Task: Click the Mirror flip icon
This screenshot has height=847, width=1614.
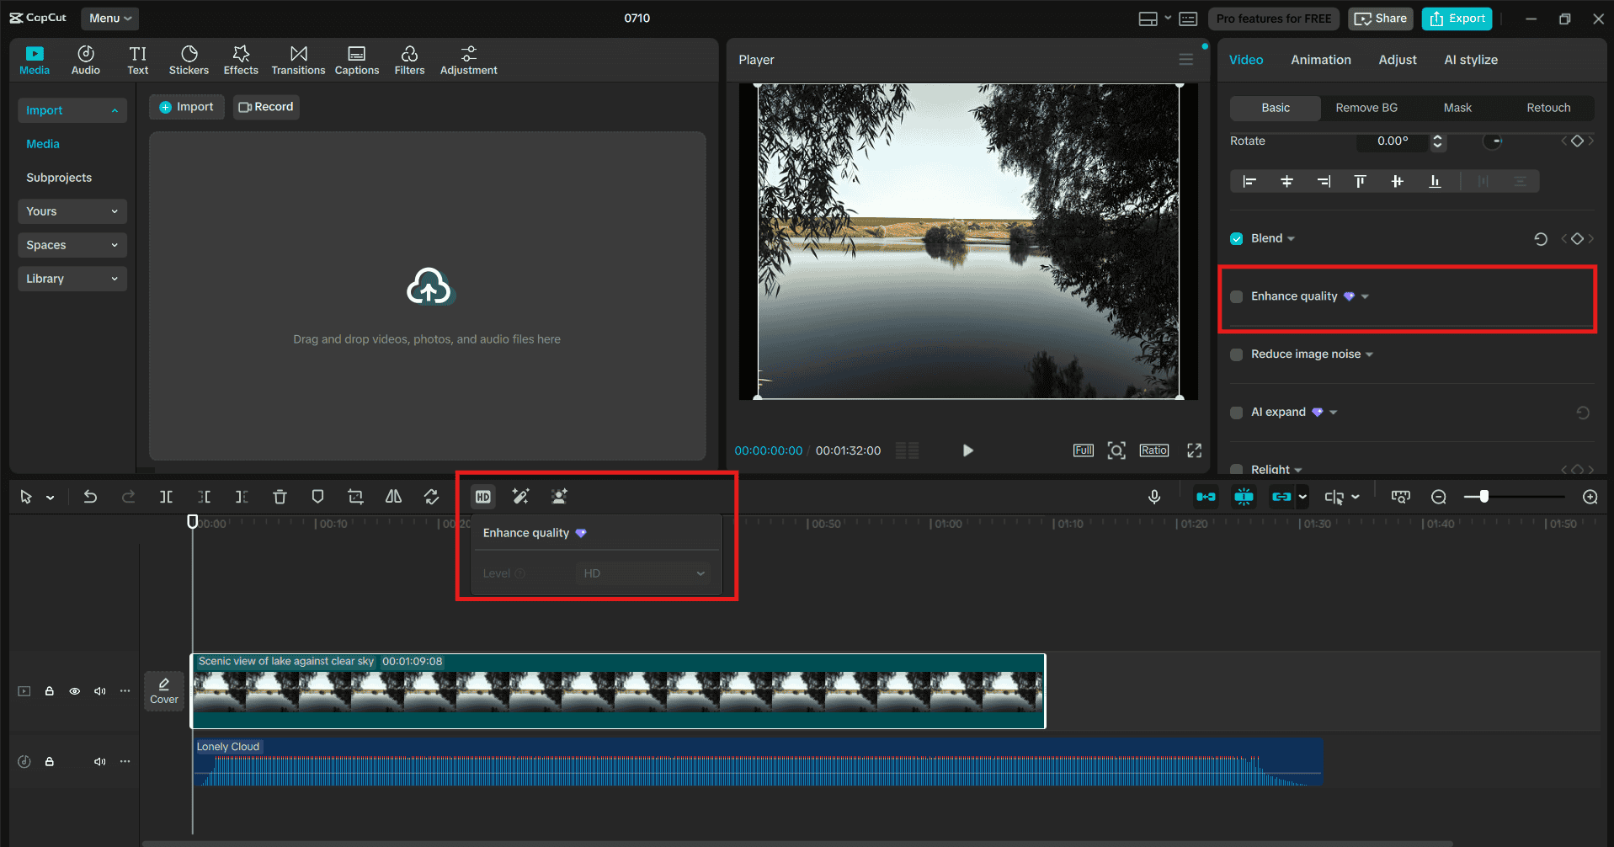Action: click(393, 497)
